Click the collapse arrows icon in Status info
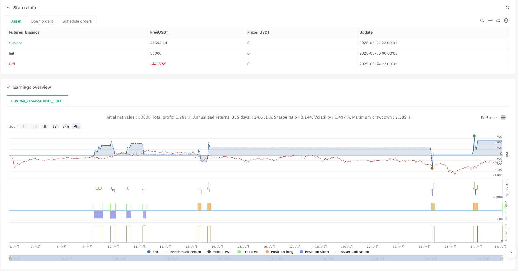The height and width of the screenshot is (271, 518). click(x=507, y=7)
